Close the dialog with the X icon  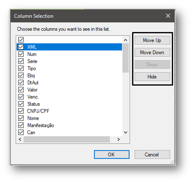[x=168, y=16]
